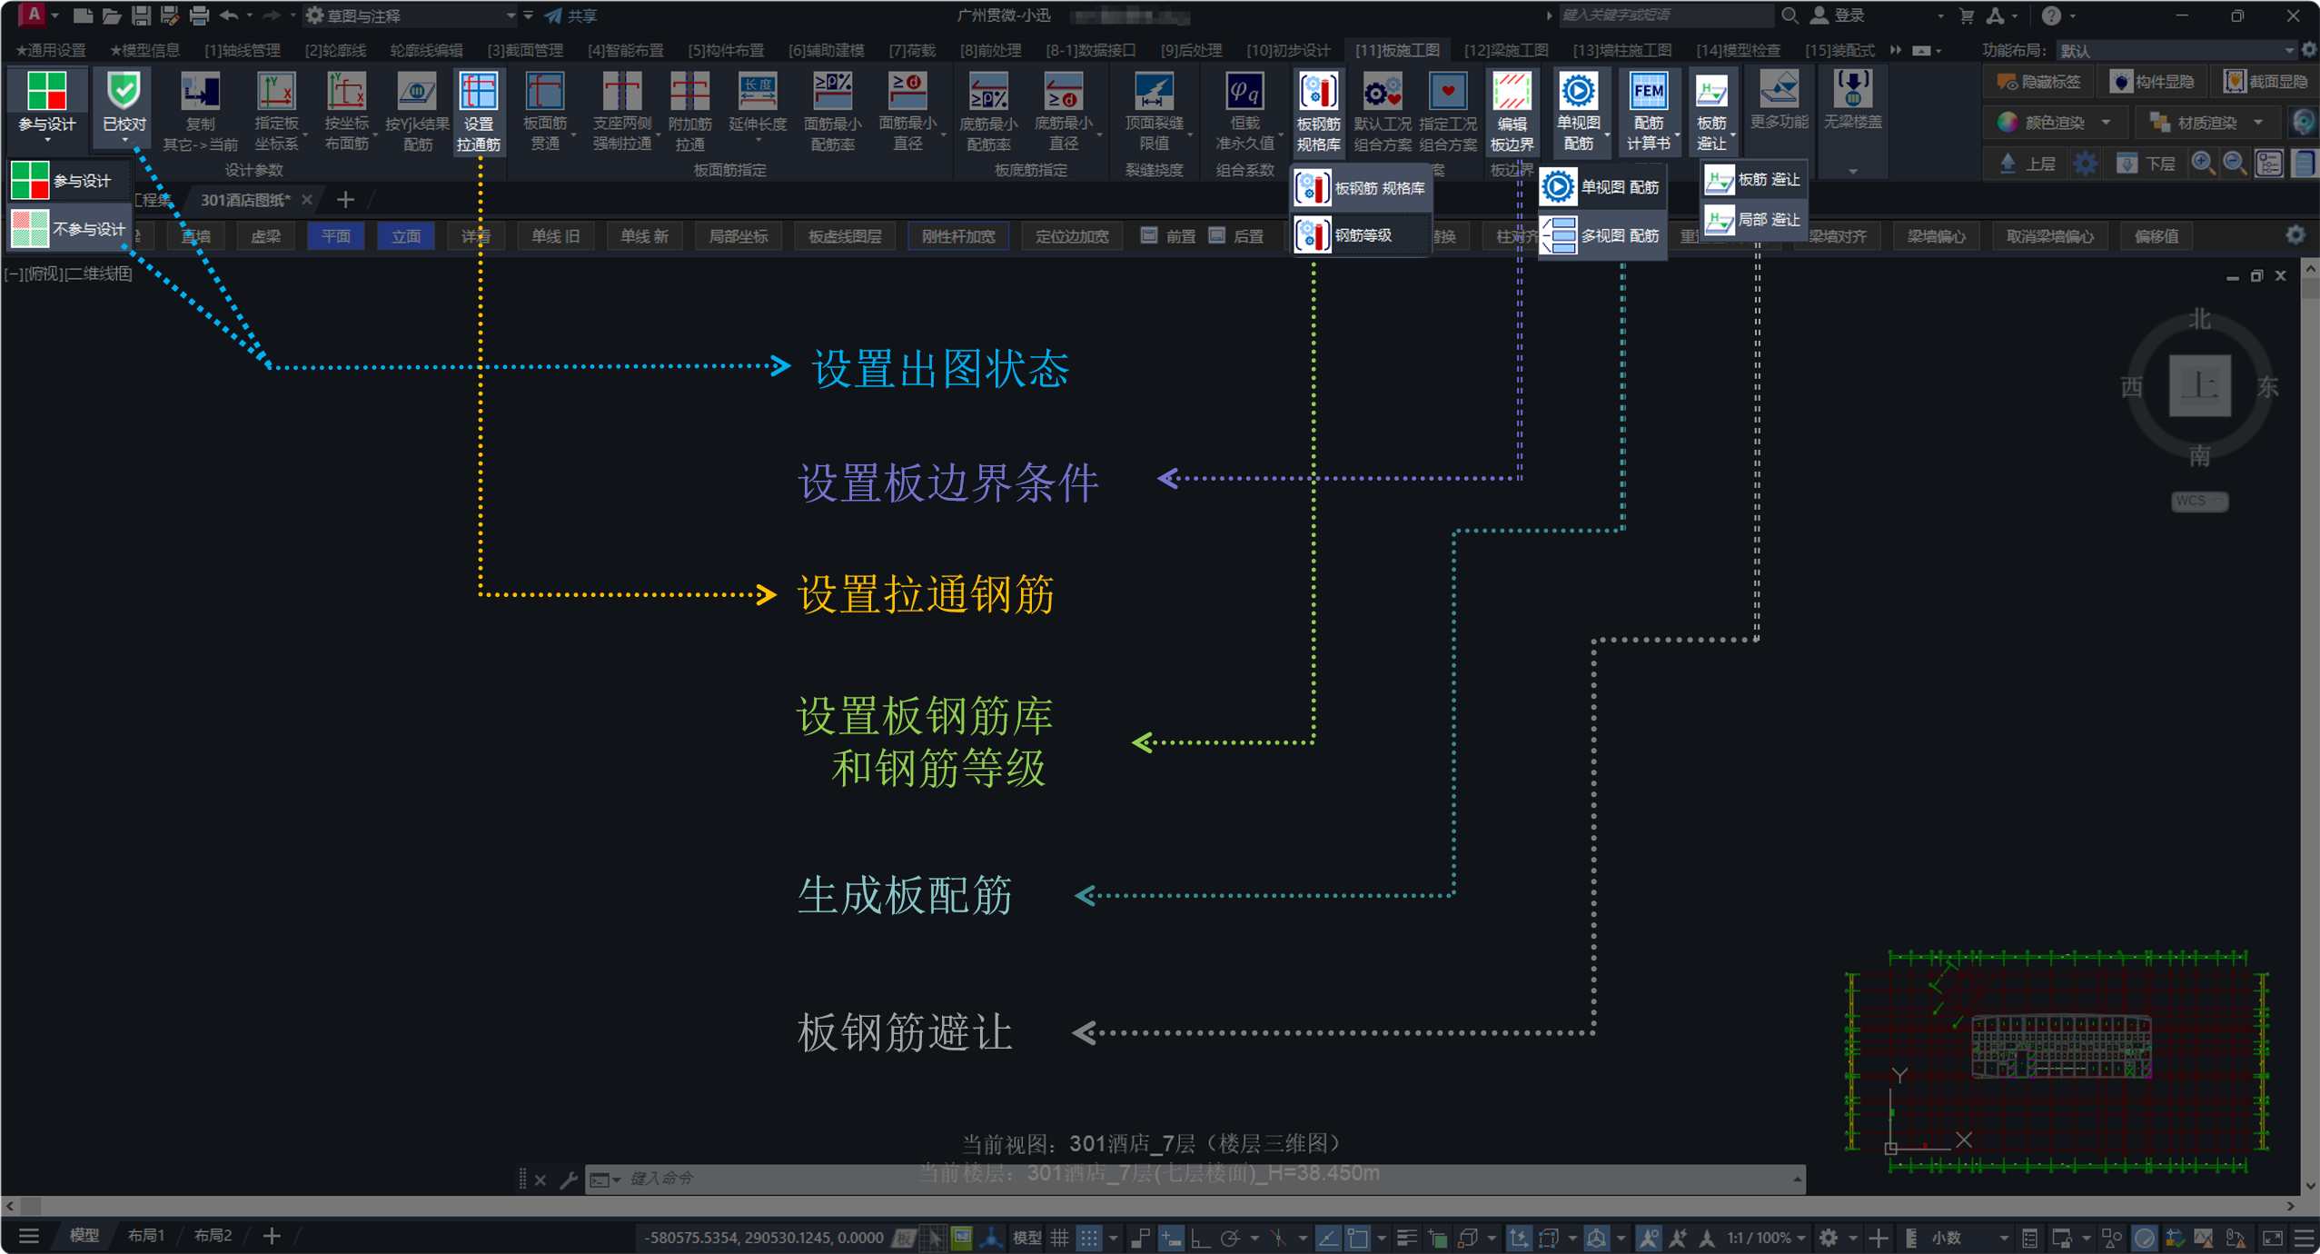Click 单视图配筋 ribbon icon
2320x1254 pixels.
click(x=1578, y=92)
